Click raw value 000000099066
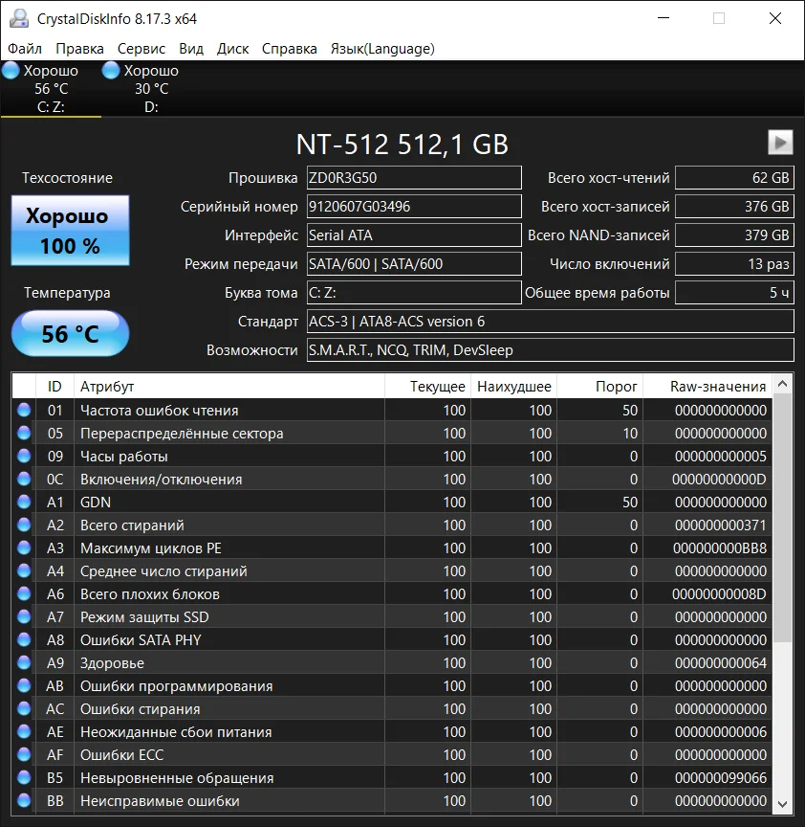 point(721,777)
